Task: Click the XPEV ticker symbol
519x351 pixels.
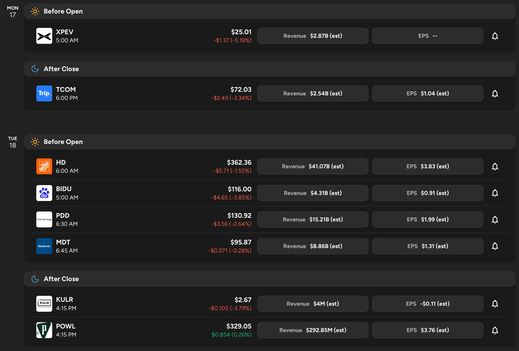Action: coord(65,32)
